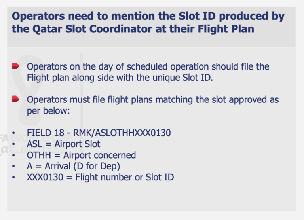Click the 'OTHH = Airport concerned' line
304x220 pixels.
pyautogui.click(x=81, y=155)
